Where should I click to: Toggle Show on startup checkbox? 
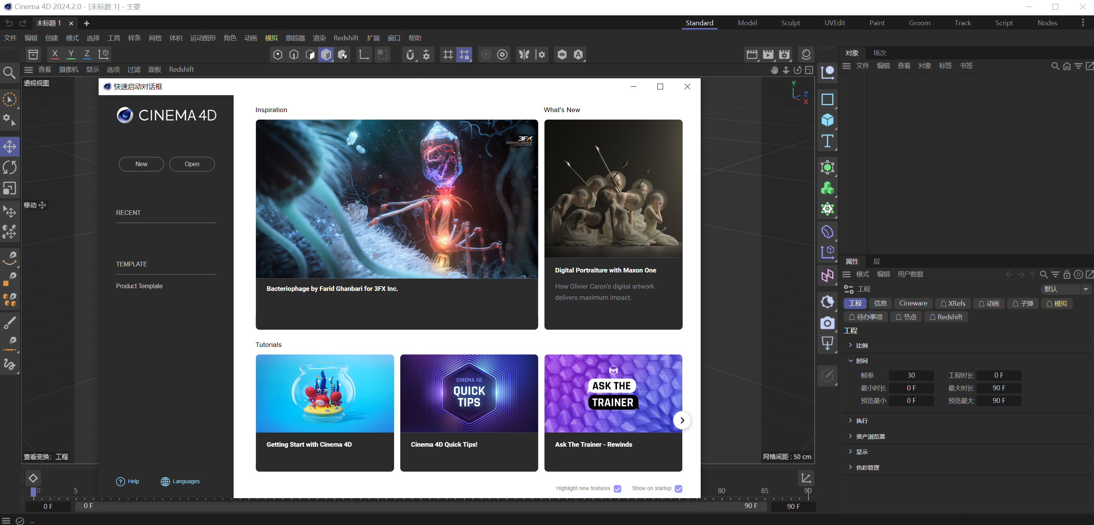coord(679,489)
